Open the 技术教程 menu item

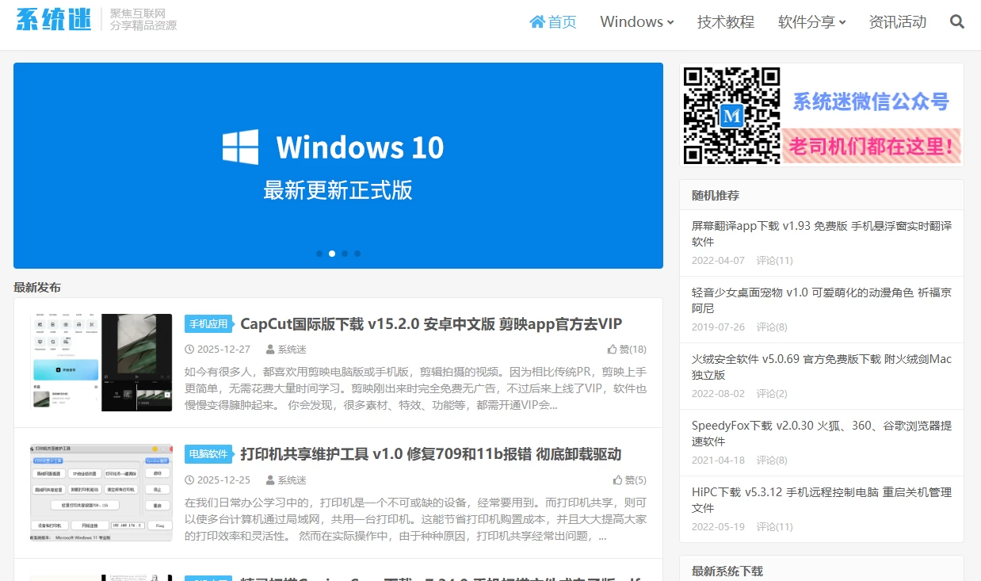pyautogui.click(x=725, y=22)
